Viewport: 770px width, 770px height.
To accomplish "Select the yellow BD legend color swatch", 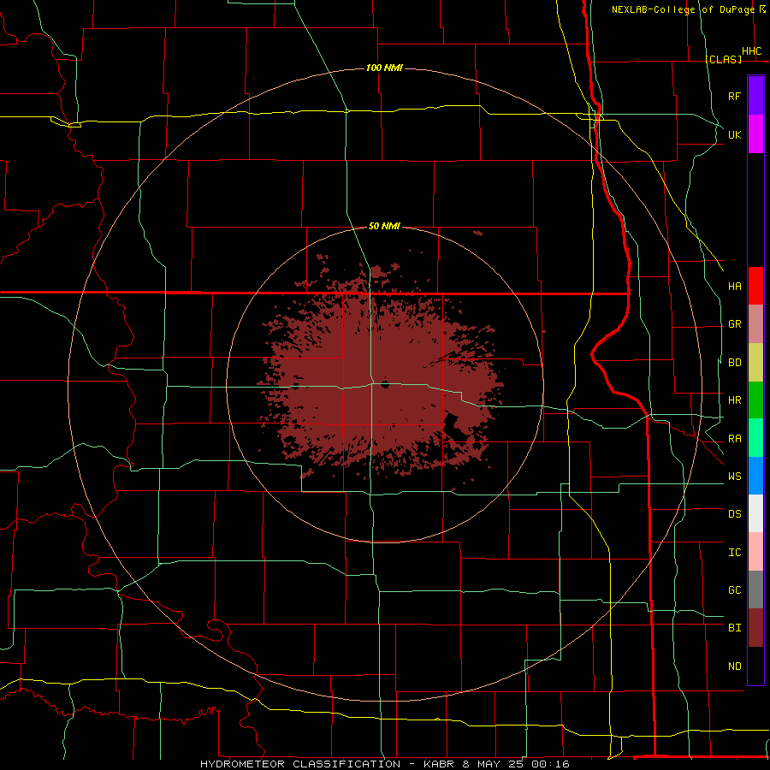I will [x=755, y=363].
